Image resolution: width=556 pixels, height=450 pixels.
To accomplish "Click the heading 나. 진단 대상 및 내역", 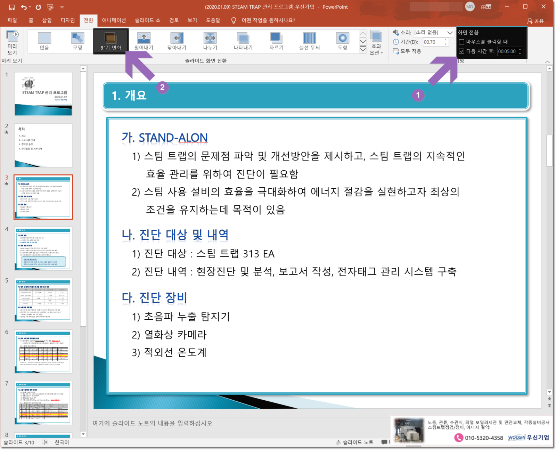I will click(x=175, y=235).
